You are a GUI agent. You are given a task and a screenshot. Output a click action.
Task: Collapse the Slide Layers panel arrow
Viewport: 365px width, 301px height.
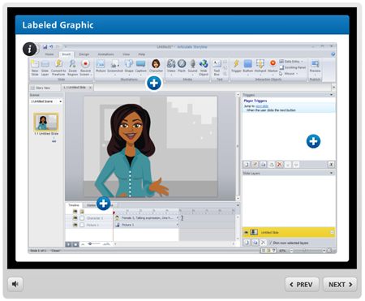click(332, 173)
